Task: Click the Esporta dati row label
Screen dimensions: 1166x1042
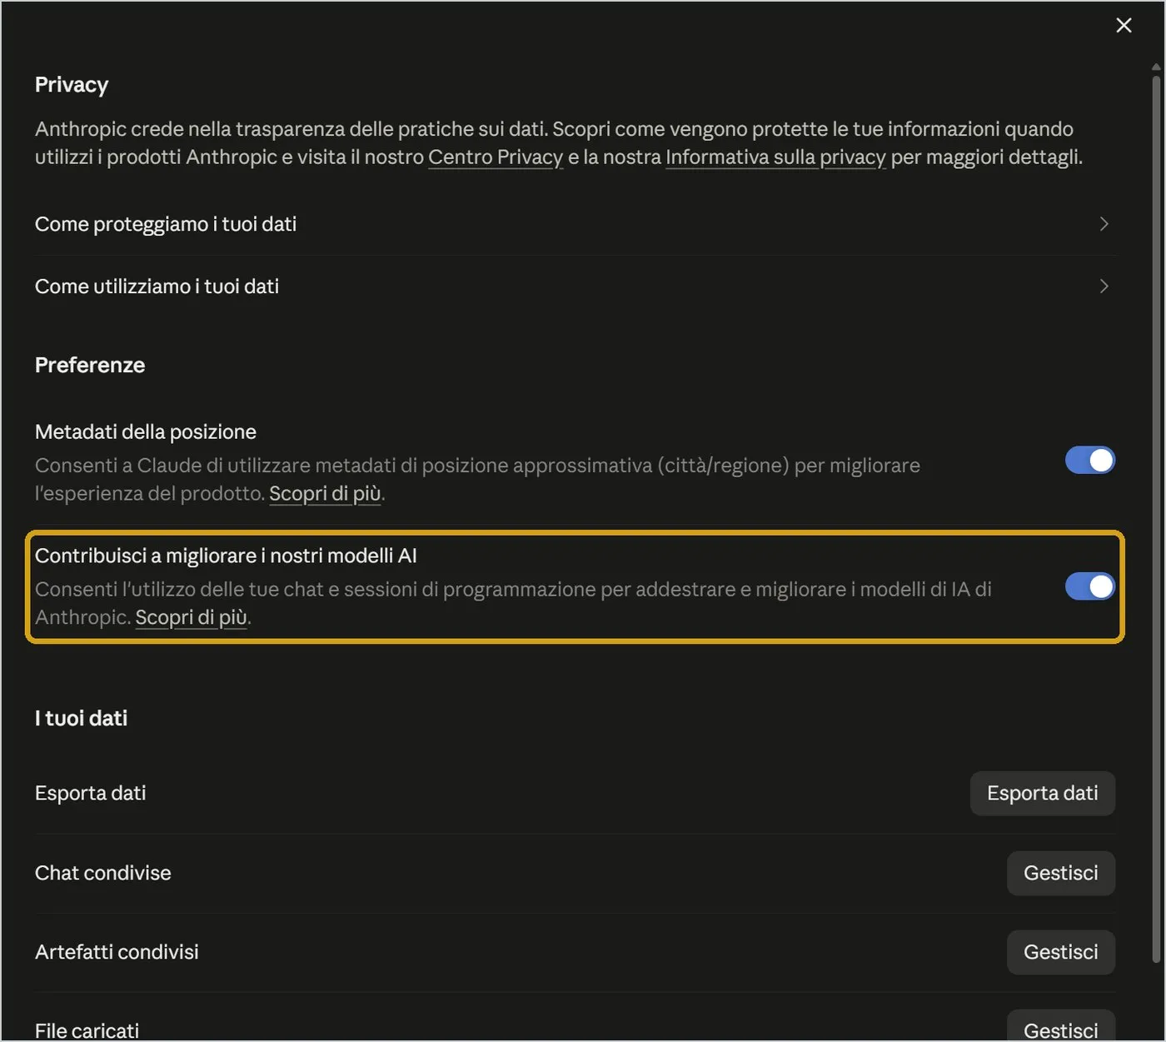Action: (90, 793)
